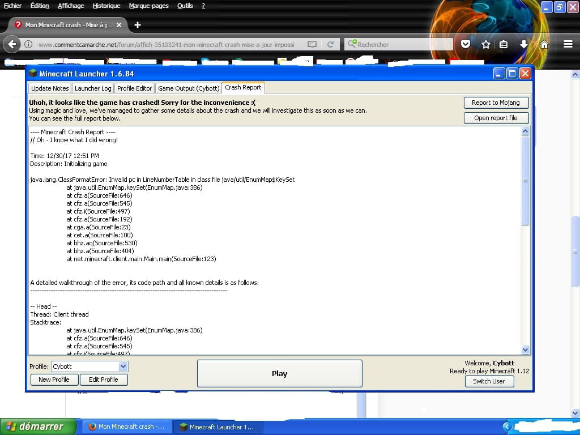The width and height of the screenshot is (580, 435).
Task: Go to Firefox home page icon
Action: [x=544, y=44]
